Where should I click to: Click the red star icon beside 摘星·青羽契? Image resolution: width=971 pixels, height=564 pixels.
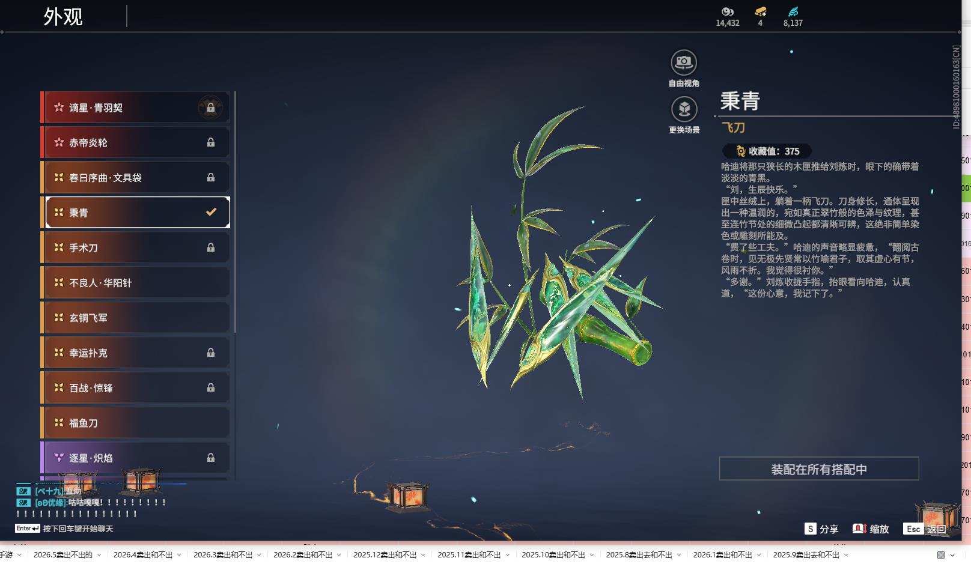tap(59, 108)
